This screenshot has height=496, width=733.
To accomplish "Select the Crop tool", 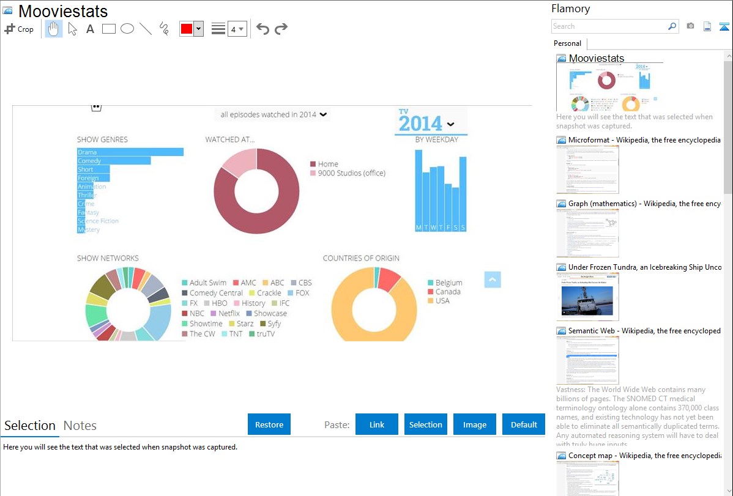I will (19, 29).
